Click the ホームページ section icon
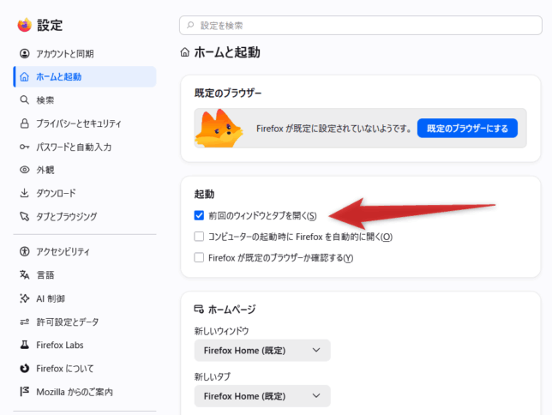This screenshot has height=415, width=552. [x=199, y=310]
